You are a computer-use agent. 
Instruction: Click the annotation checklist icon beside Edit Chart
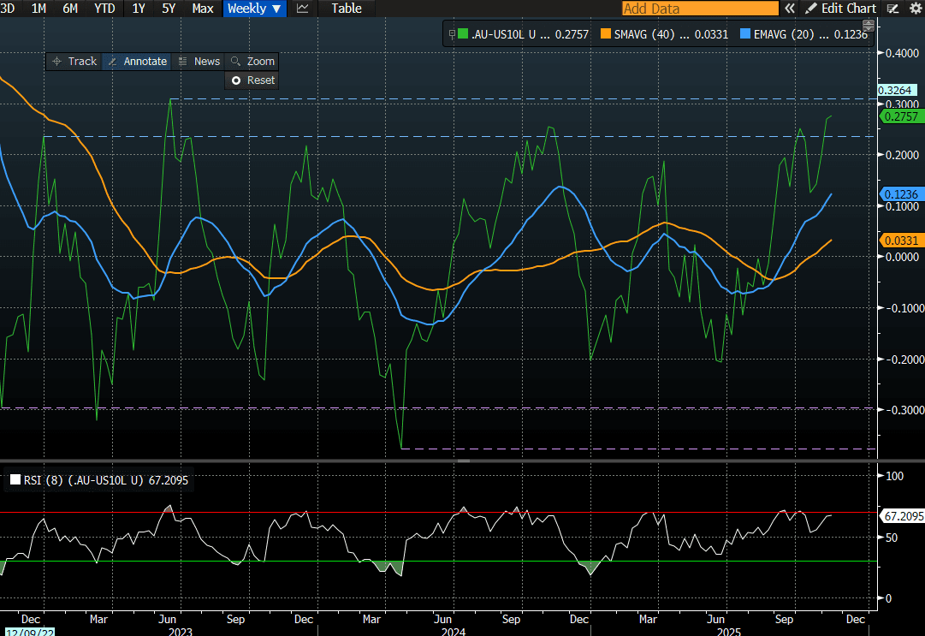tap(892, 9)
